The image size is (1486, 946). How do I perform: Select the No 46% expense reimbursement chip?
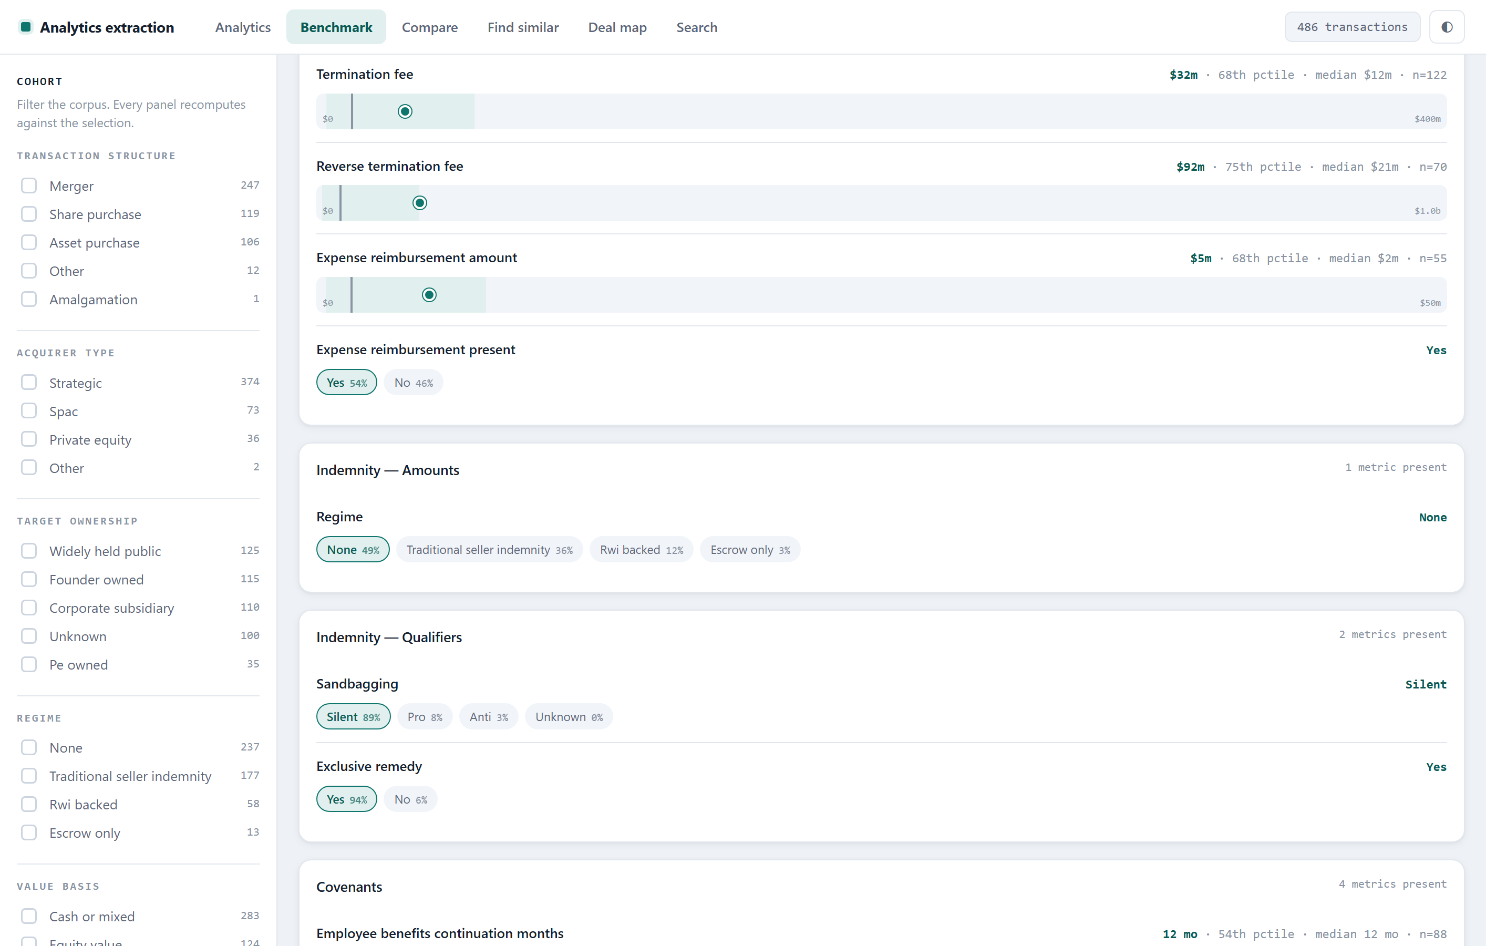pyautogui.click(x=414, y=383)
